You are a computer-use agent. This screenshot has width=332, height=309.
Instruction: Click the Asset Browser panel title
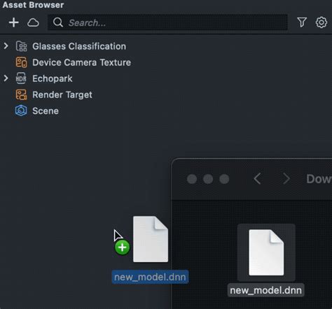click(x=33, y=5)
